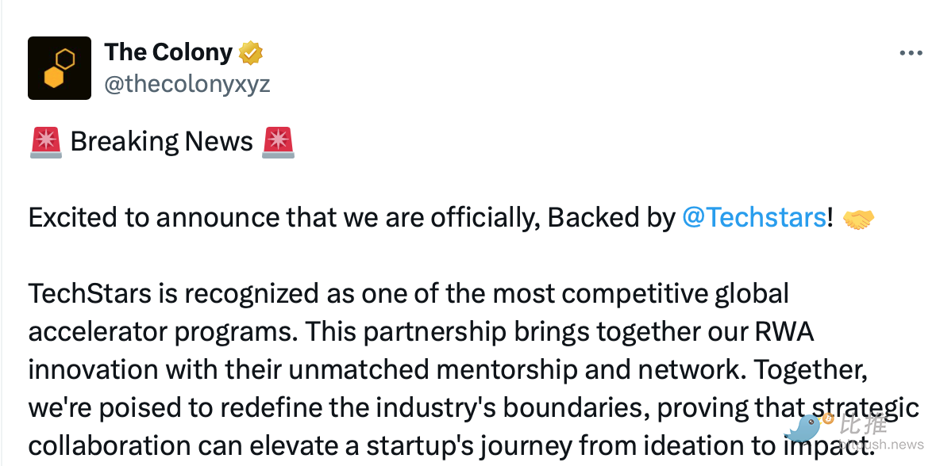Click The Colony profile avatar

click(60, 68)
